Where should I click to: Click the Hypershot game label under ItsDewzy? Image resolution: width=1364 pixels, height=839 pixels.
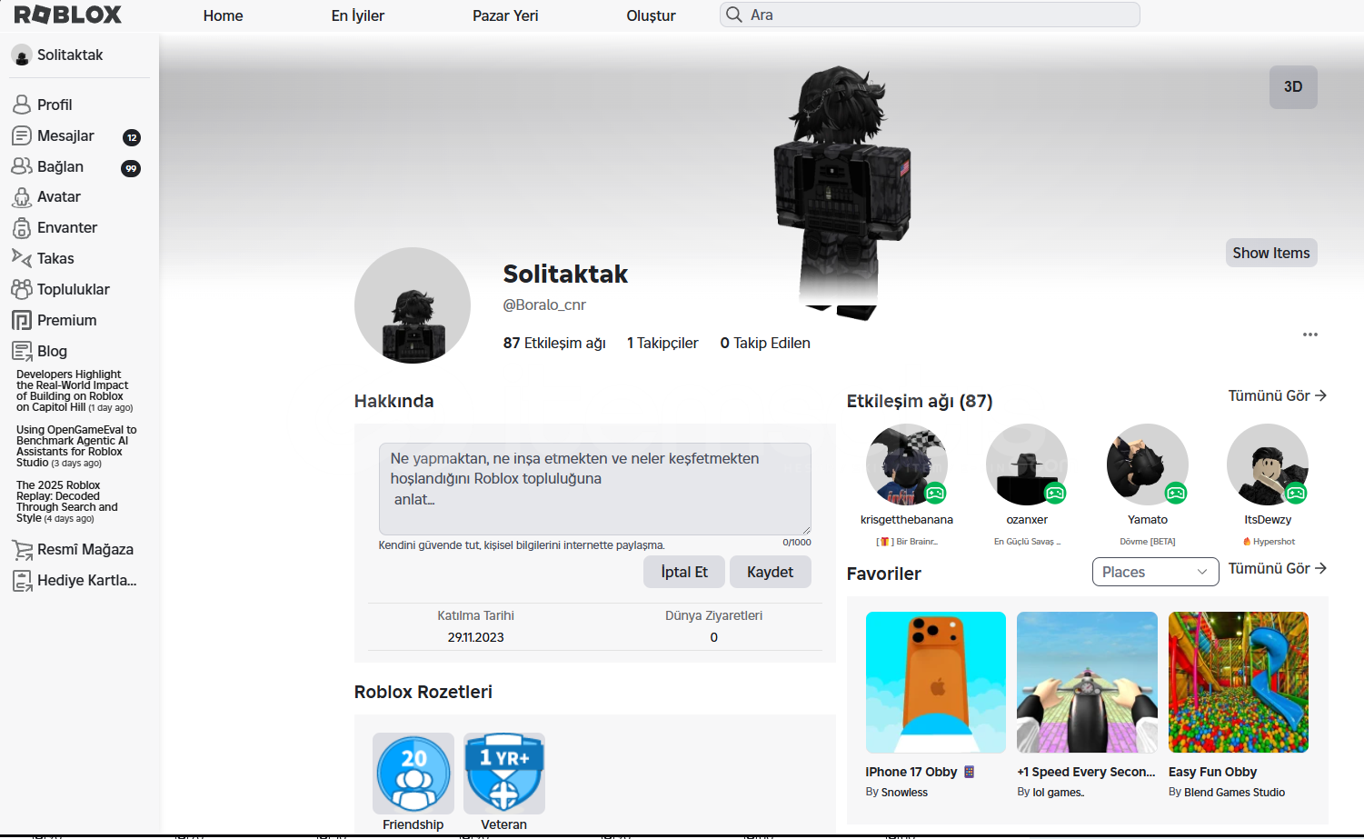[x=1269, y=542]
